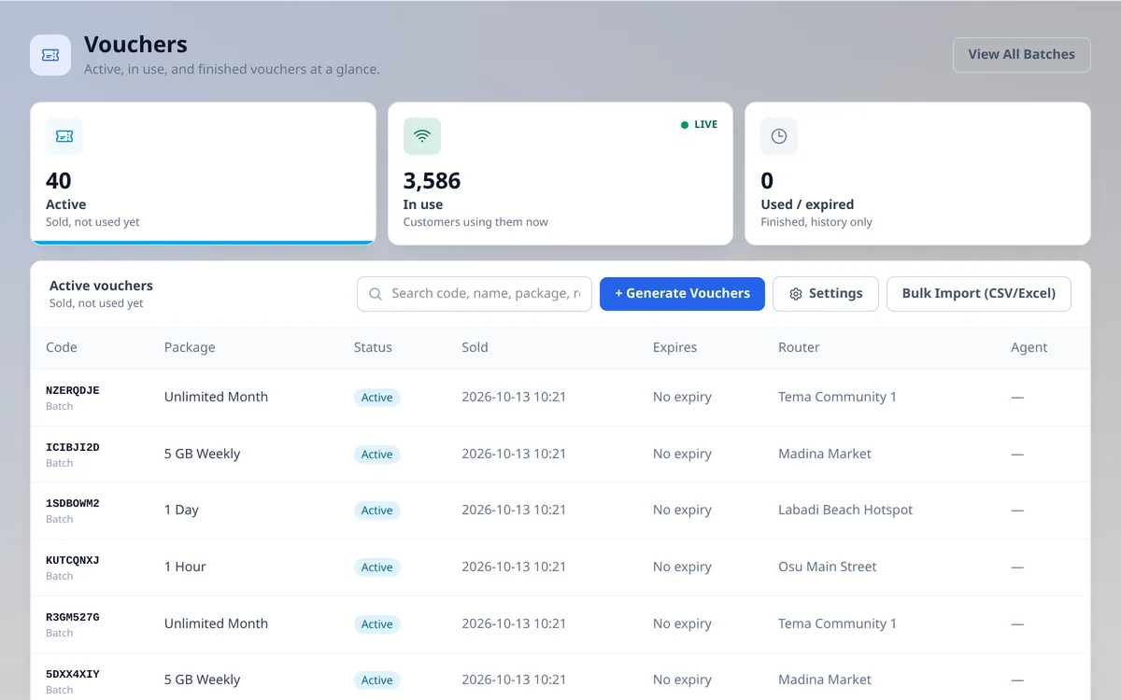Click the ticket icon on Active card

[x=64, y=136]
